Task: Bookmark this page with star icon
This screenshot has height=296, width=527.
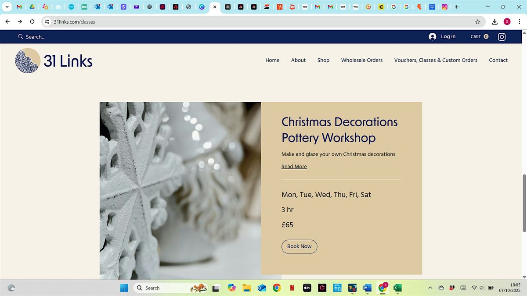Action: [x=477, y=21]
